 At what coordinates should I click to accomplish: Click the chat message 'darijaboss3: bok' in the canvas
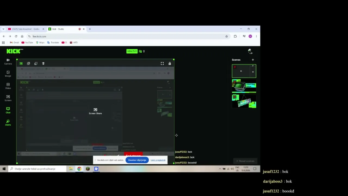pyautogui.click(x=185, y=157)
